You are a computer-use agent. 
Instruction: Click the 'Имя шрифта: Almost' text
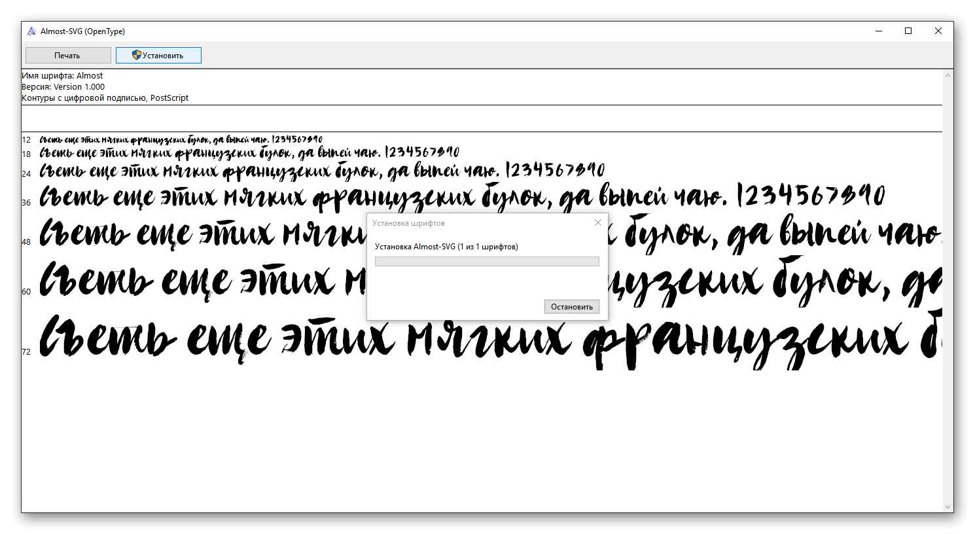click(x=62, y=76)
